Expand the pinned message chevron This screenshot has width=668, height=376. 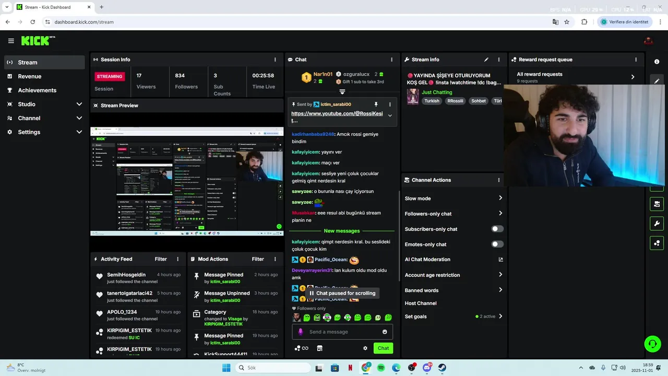pyautogui.click(x=389, y=116)
